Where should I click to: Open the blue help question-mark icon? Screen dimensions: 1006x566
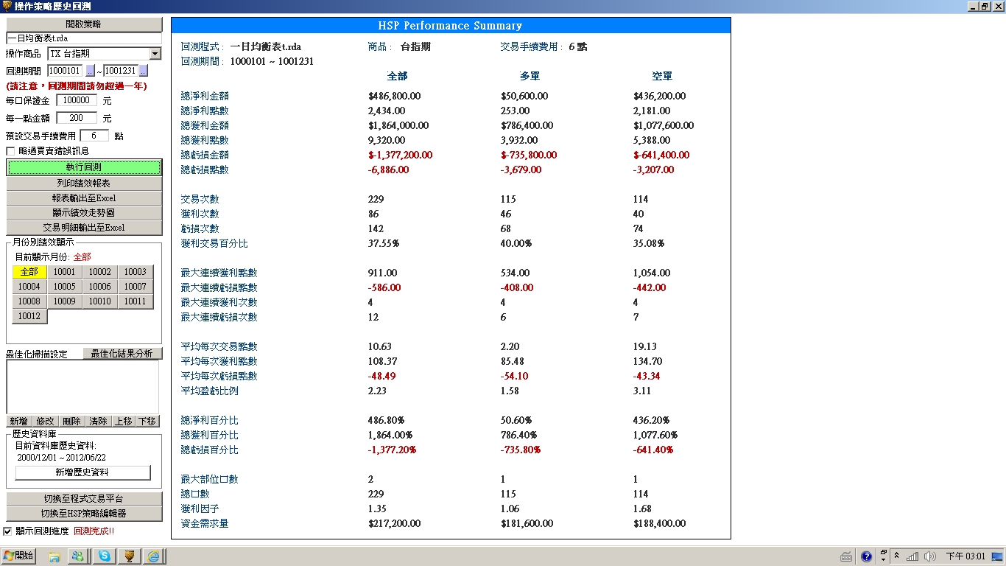pos(867,556)
